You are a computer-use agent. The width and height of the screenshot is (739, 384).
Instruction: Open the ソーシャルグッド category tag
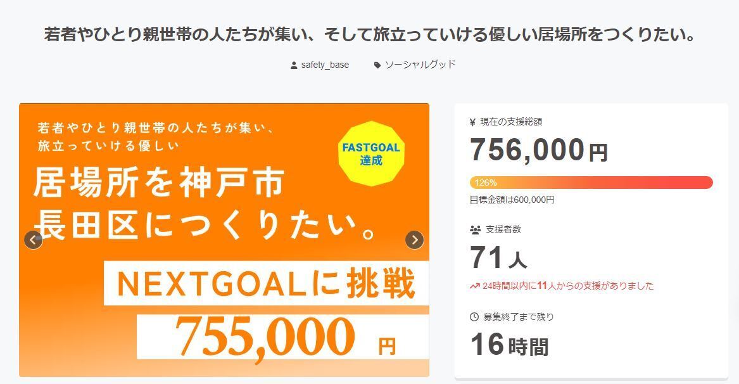pyautogui.click(x=420, y=65)
